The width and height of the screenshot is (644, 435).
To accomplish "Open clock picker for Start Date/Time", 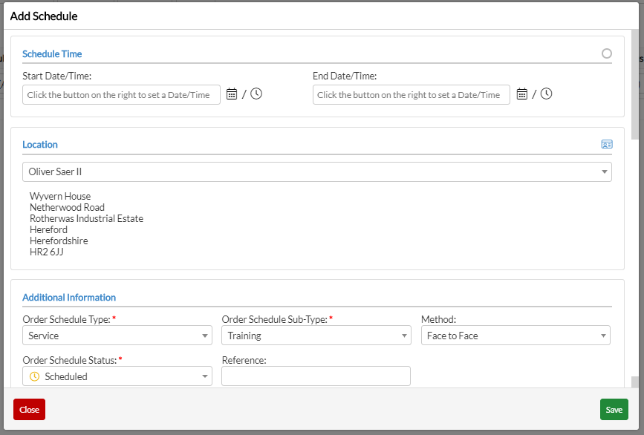I will click(256, 94).
